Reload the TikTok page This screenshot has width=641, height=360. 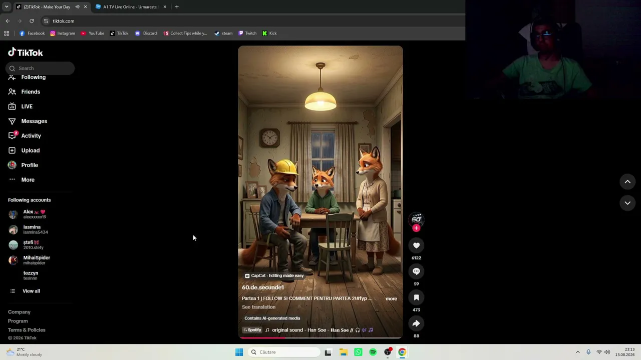pyautogui.click(x=32, y=21)
